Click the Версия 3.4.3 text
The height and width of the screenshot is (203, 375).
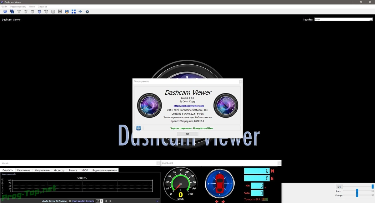187,98
